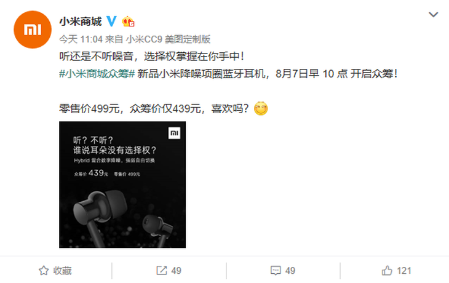449x283 pixels.
Task: Open 小米商城 username profile link
Action: [81, 22]
